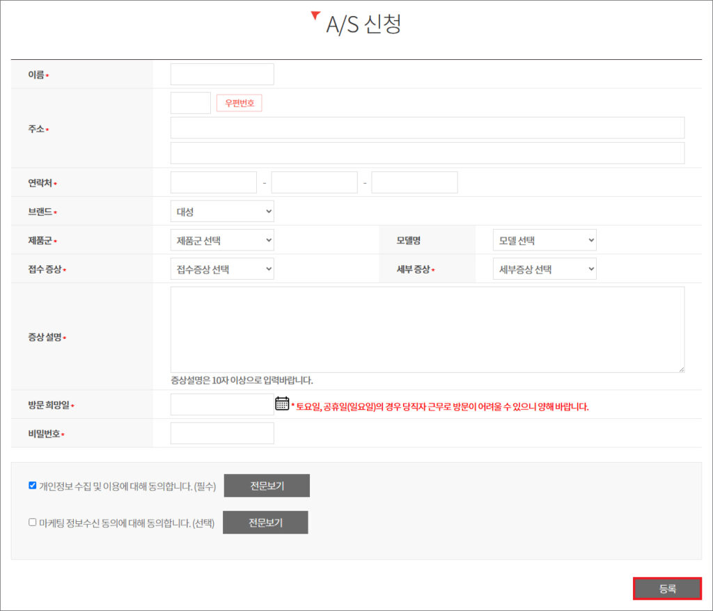Click the last 연락처 phone number box
This screenshot has height=611, width=713.
[x=414, y=182]
